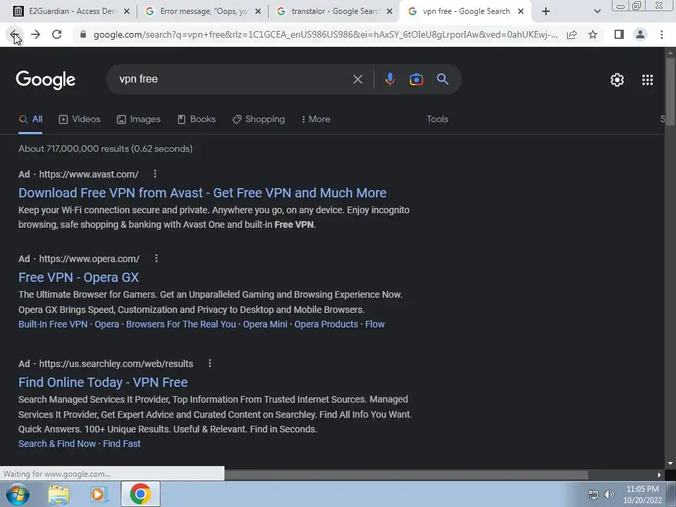Image resolution: width=676 pixels, height=507 pixels.
Task: Click the address bar URL
Action: click(325, 34)
